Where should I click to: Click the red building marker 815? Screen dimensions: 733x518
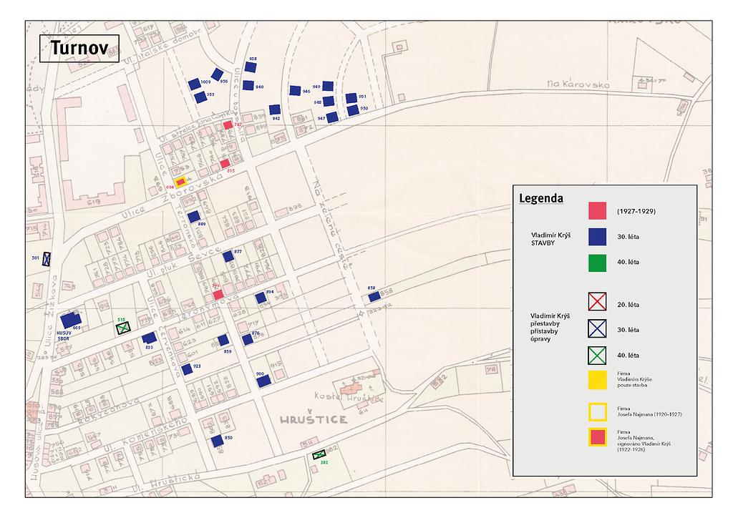tap(225, 163)
